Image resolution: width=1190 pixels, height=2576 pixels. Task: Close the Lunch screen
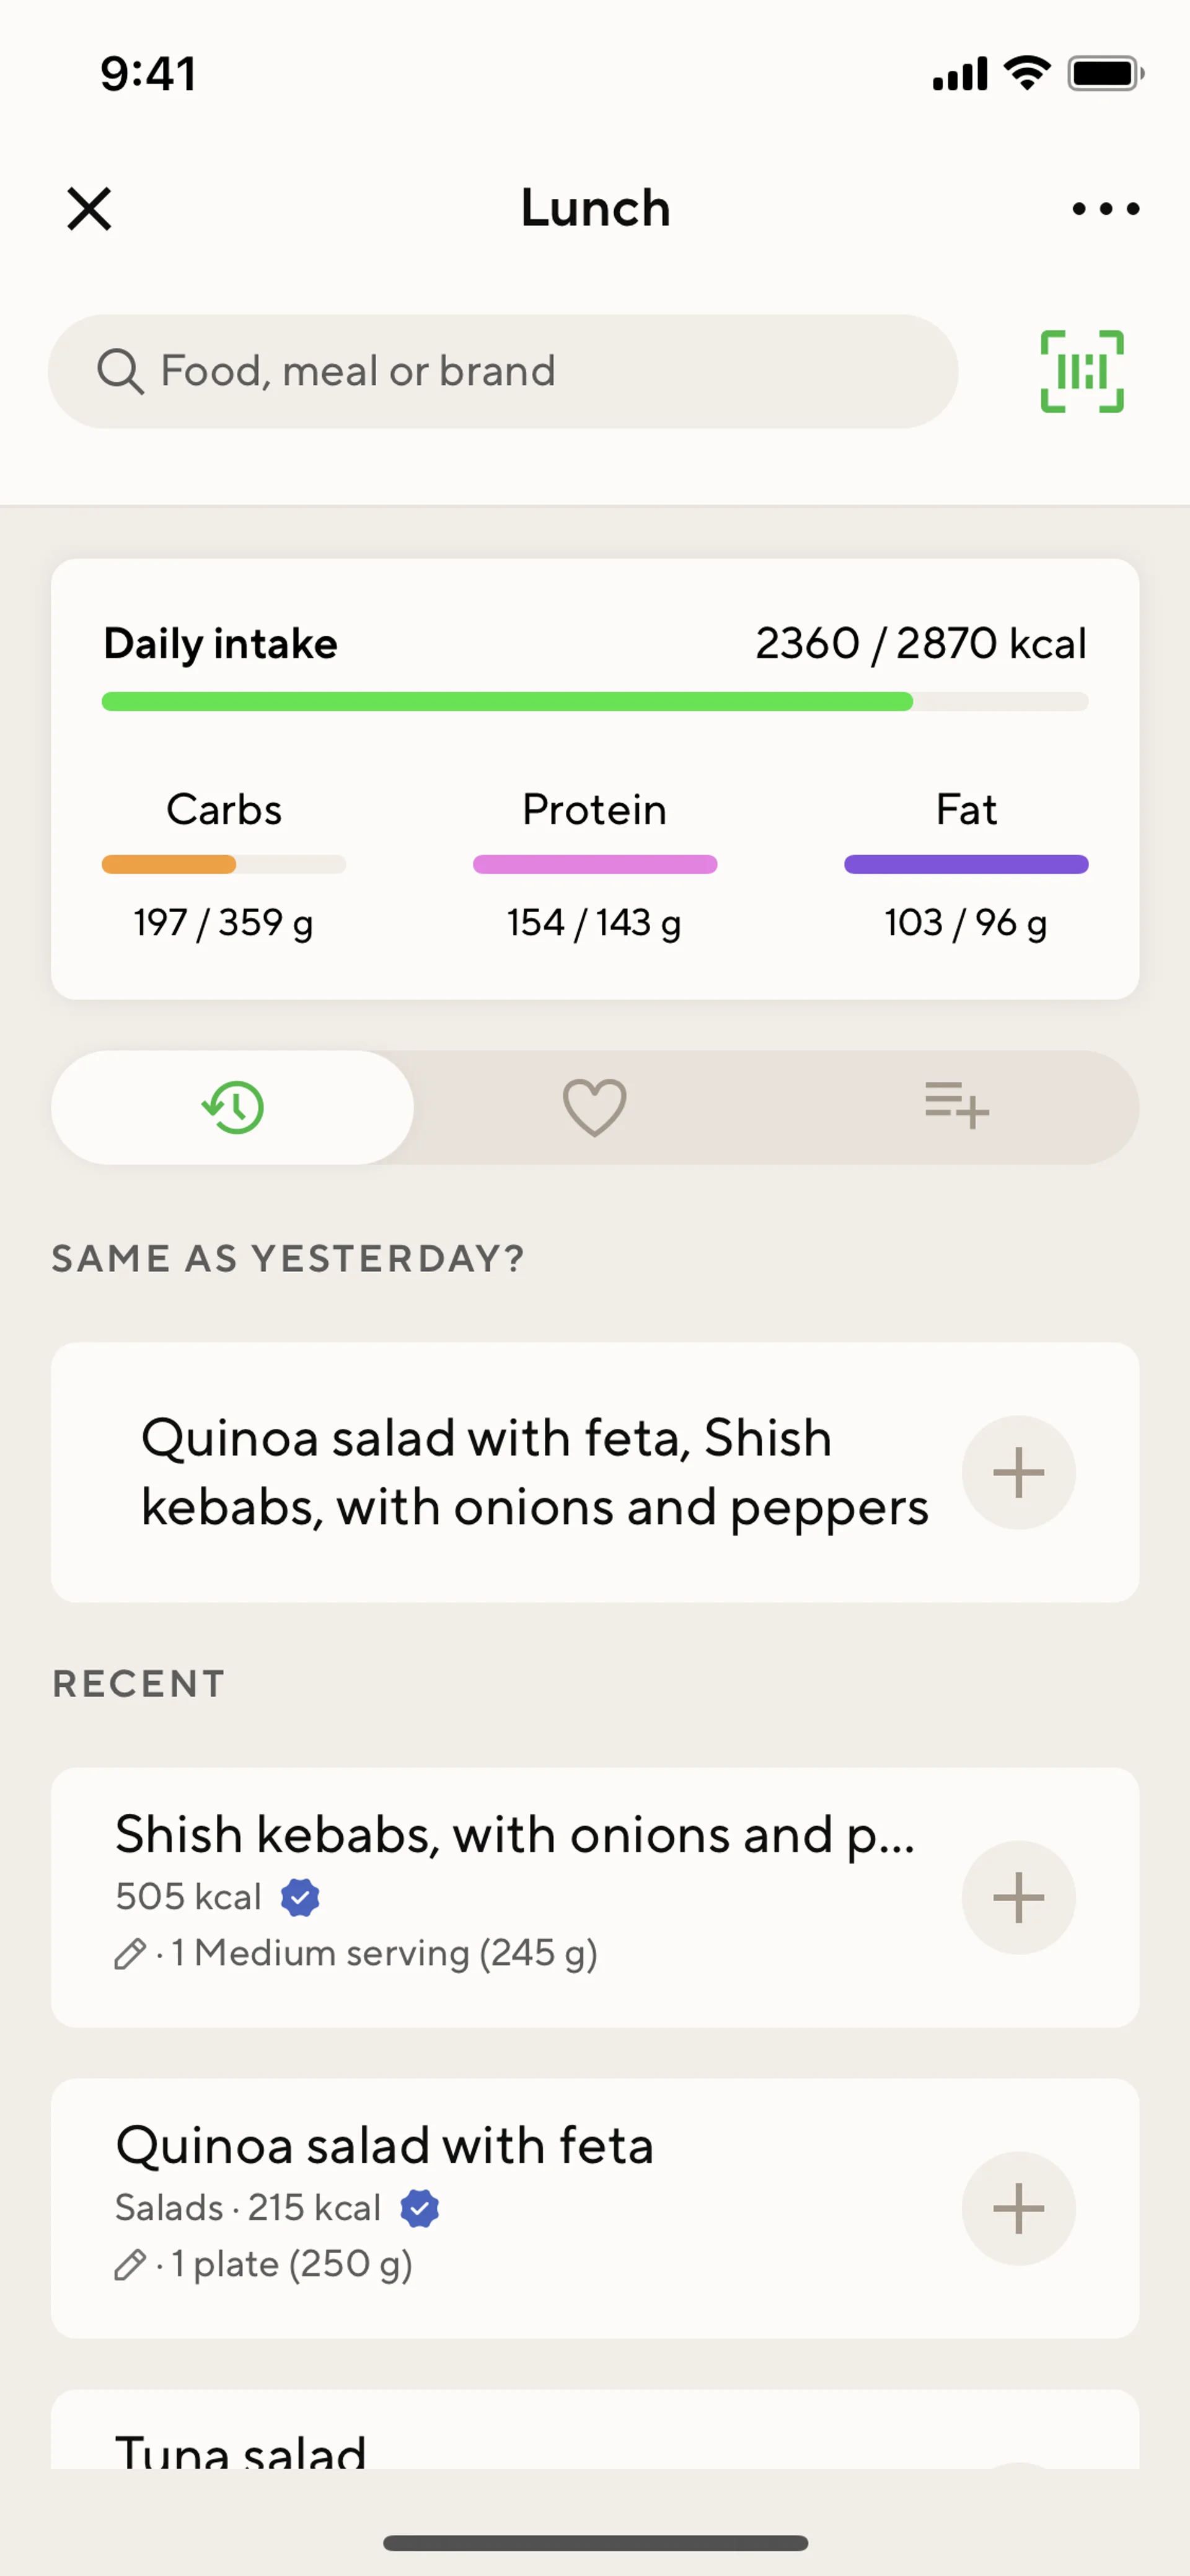(x=89, y=208)
